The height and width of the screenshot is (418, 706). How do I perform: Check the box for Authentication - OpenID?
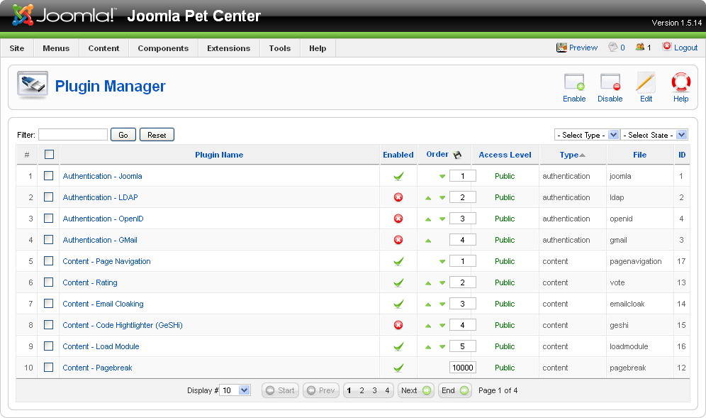click(49, 219)
